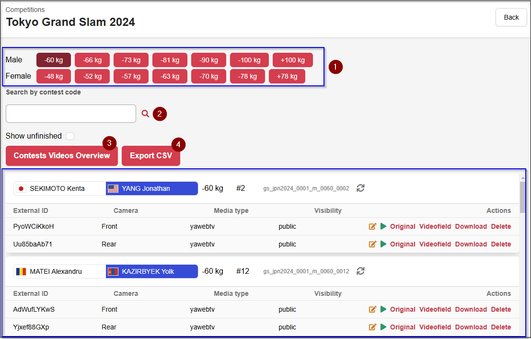The image size is (531, 339).
Task: Play the PyoWCiKkoH front video
Action: pos(383,226)
